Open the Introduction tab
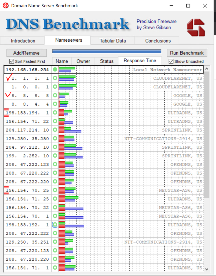 coord(23,41)
